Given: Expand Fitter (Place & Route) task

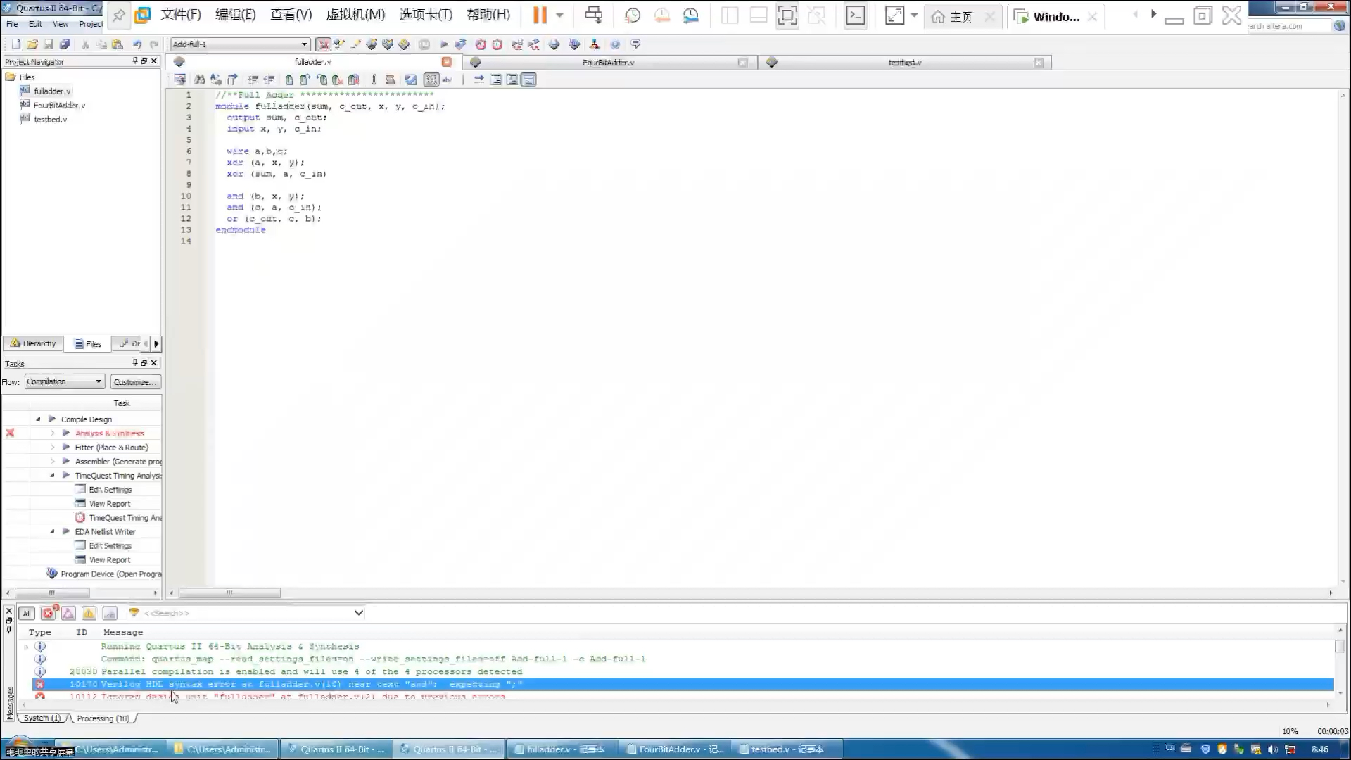Looking at the screenshot, I should [52, 448].
